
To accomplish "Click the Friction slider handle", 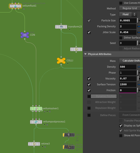I will click(138, 90).
